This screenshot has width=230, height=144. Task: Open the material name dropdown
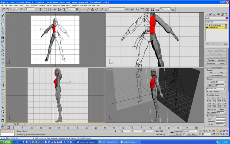[x=224, y=88]
